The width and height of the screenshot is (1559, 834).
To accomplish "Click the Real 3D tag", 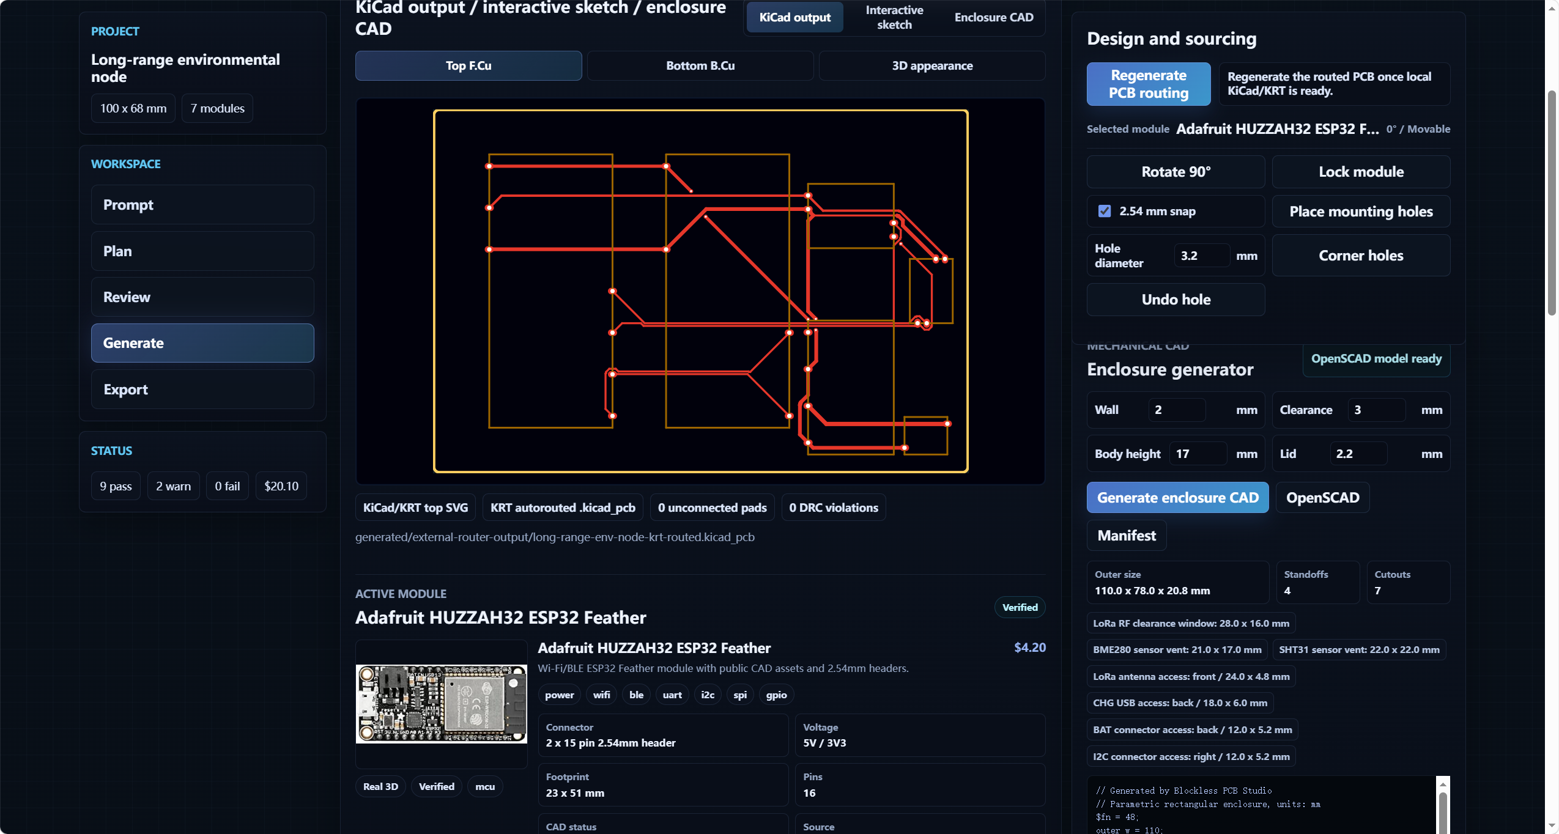I will click(380, 787).
